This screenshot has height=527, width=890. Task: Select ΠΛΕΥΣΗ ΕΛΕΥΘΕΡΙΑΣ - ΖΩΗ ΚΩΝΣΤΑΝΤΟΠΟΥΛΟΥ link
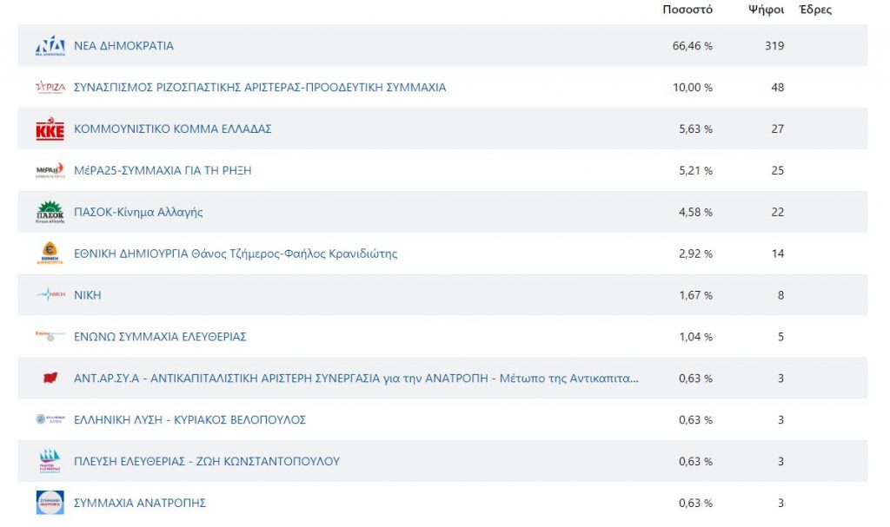click(x=207, y=461)
